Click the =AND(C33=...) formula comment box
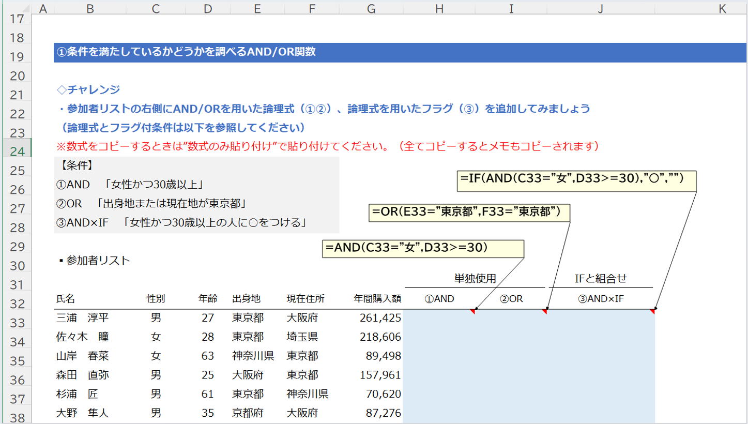This screenshot has width=748, height=424. click(423, 248)
